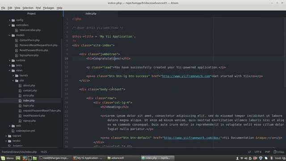
Task: Open PasswordResetRequestForm.php file
Action: [x=38, y=45]
